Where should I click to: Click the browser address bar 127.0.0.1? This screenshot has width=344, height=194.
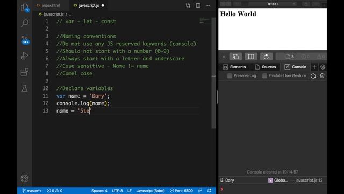[273, 4]
